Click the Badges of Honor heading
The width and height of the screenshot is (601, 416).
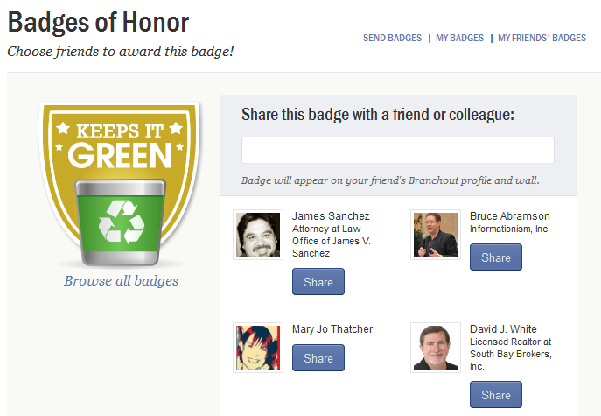98,22
